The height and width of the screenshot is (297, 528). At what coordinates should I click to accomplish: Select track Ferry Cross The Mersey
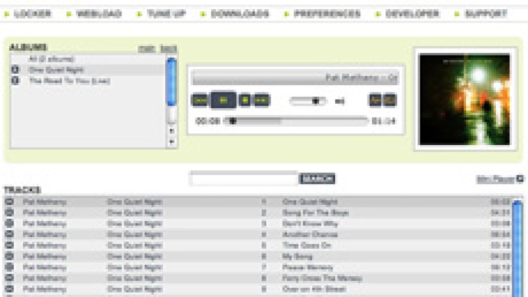322,278
